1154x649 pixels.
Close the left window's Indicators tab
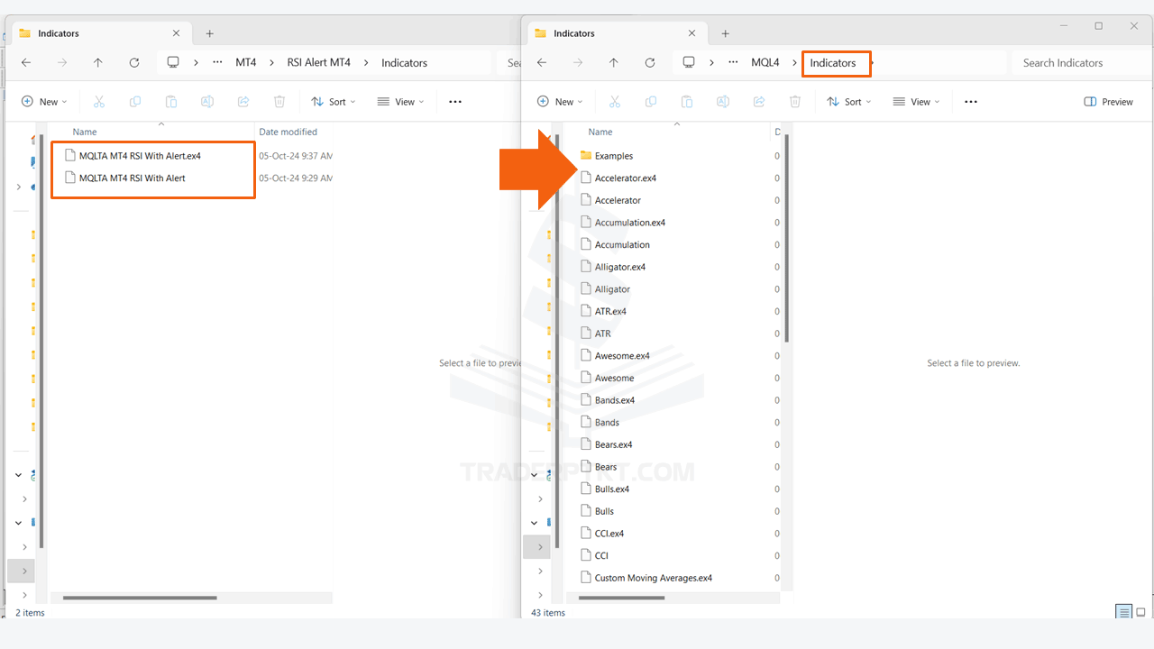[177, 33]
